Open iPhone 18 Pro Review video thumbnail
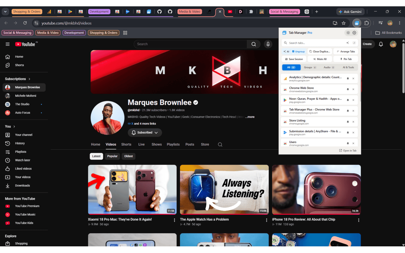 click(316, 189)
